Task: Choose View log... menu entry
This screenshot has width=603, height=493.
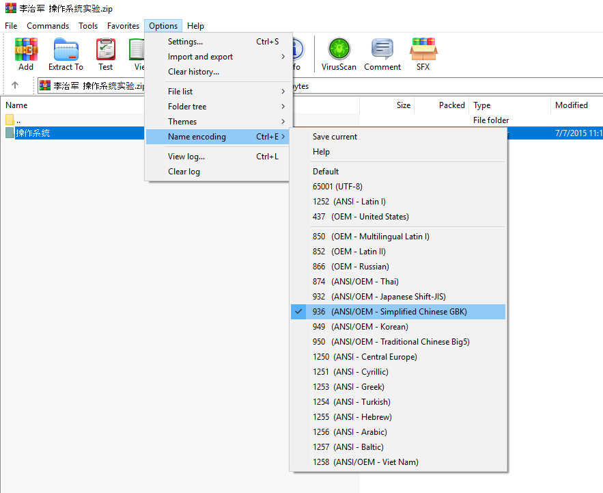Action: [x=217, y=157]
